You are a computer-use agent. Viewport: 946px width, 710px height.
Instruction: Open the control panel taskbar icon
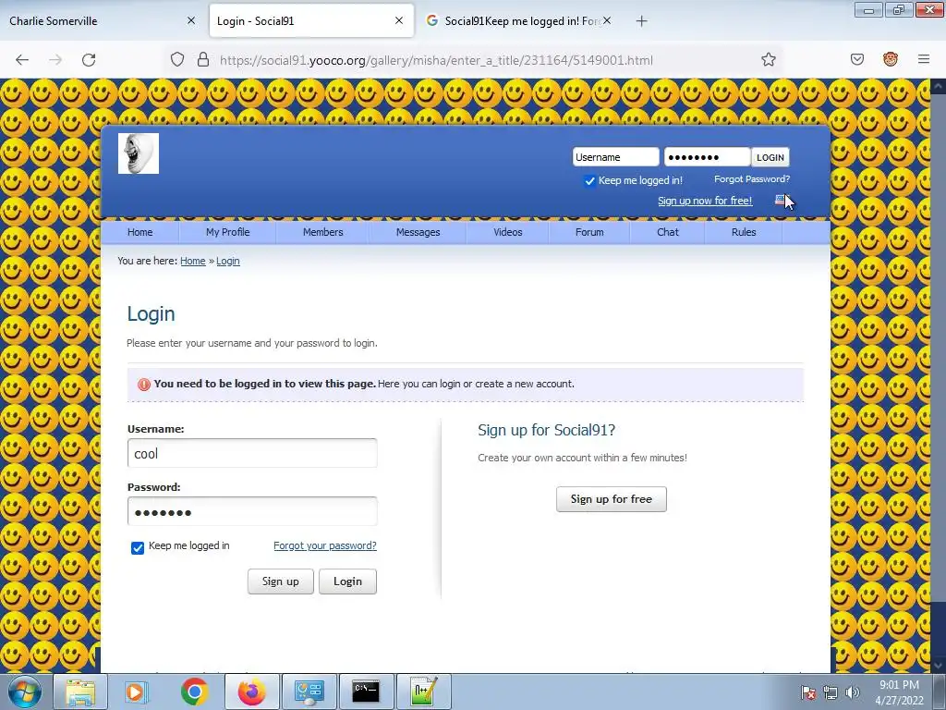[309, 692]
